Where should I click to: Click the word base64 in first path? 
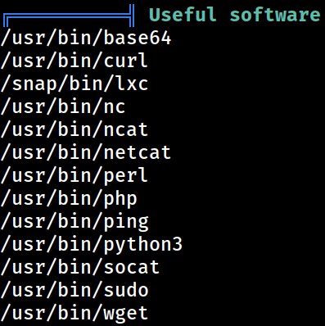(x=138, y=38)
